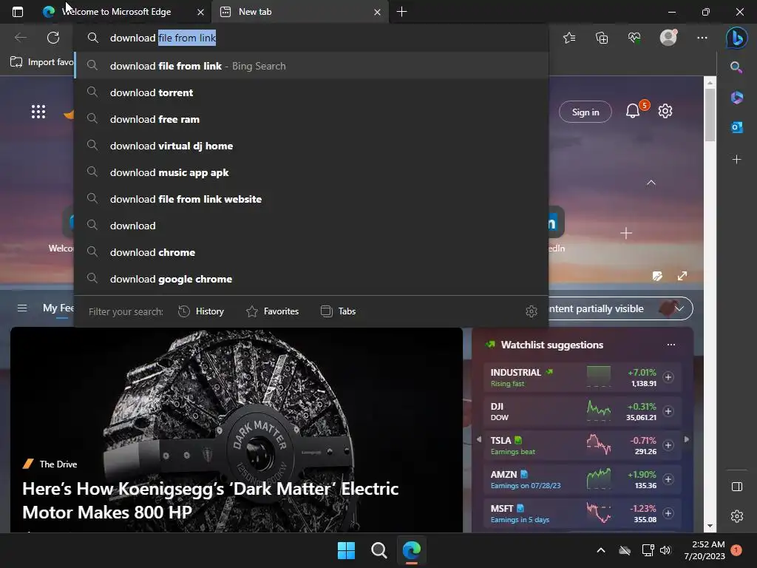This screenshot has width=757, height=568.
Task: Select suggestion download torrent
Action: (x=311, y=92)
